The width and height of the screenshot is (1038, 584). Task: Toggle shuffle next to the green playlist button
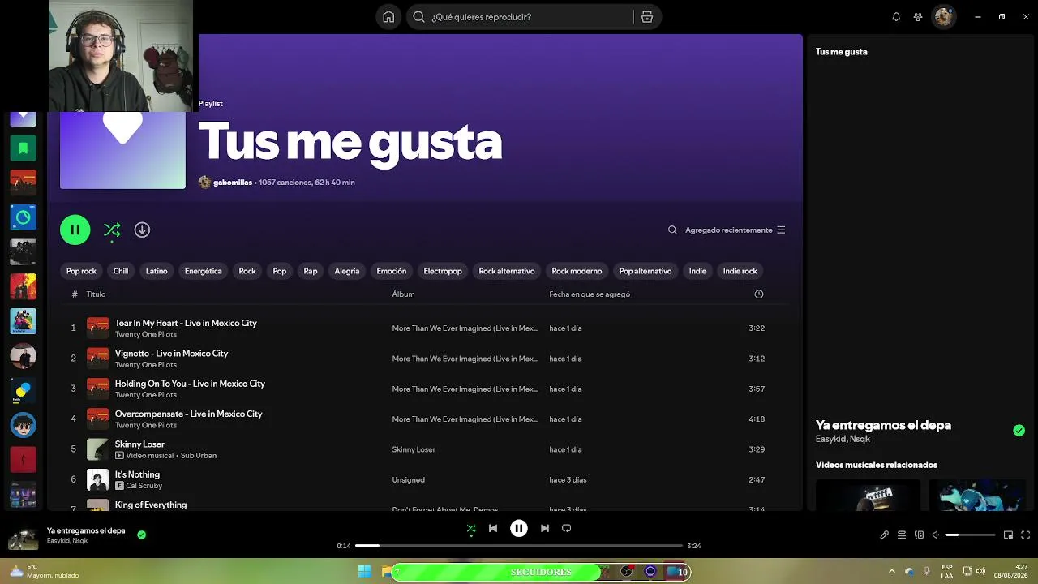coord(112,230)
